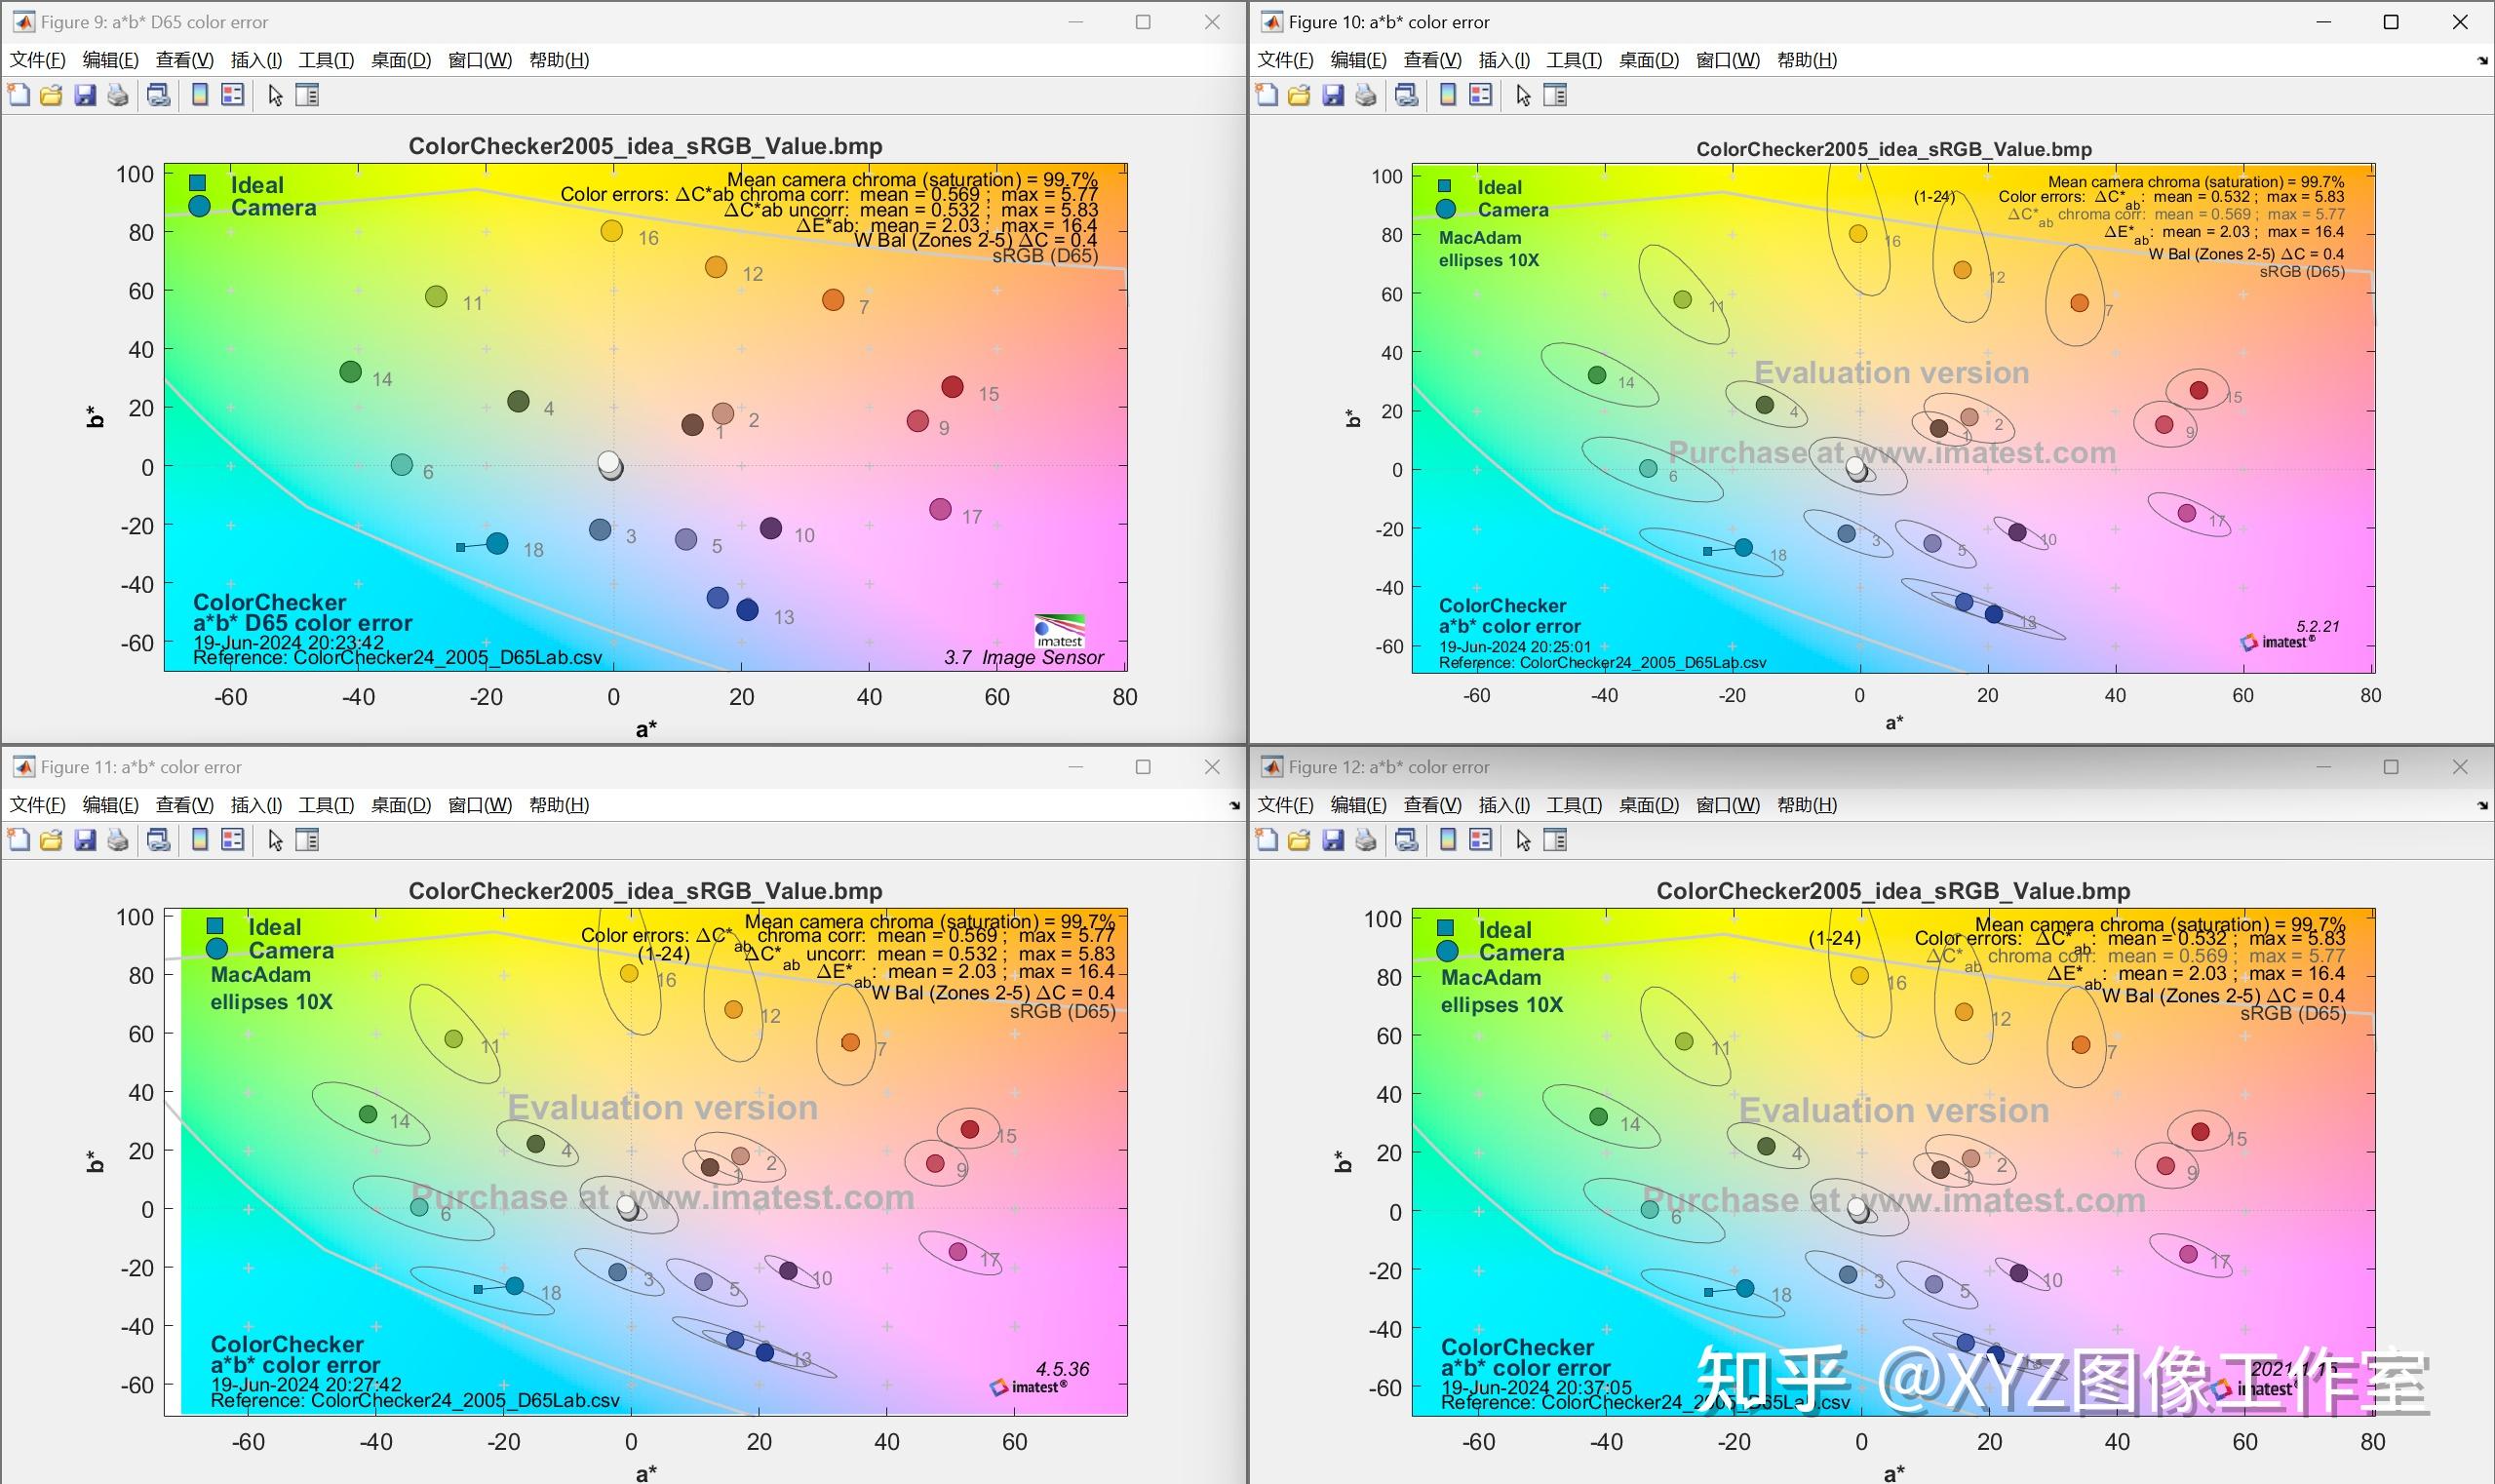Expand the 工具 menu in Figure 11
The width and height of the screenshot is (2495, 1484).
pyautogui.click(x=327, y=805)
